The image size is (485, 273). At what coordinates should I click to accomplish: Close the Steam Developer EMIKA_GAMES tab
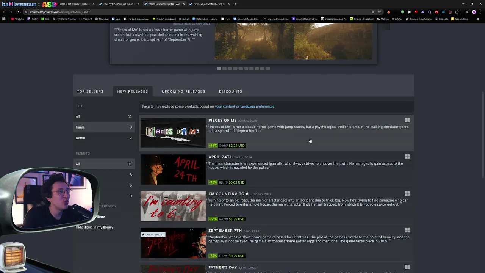tap(184, 4)
